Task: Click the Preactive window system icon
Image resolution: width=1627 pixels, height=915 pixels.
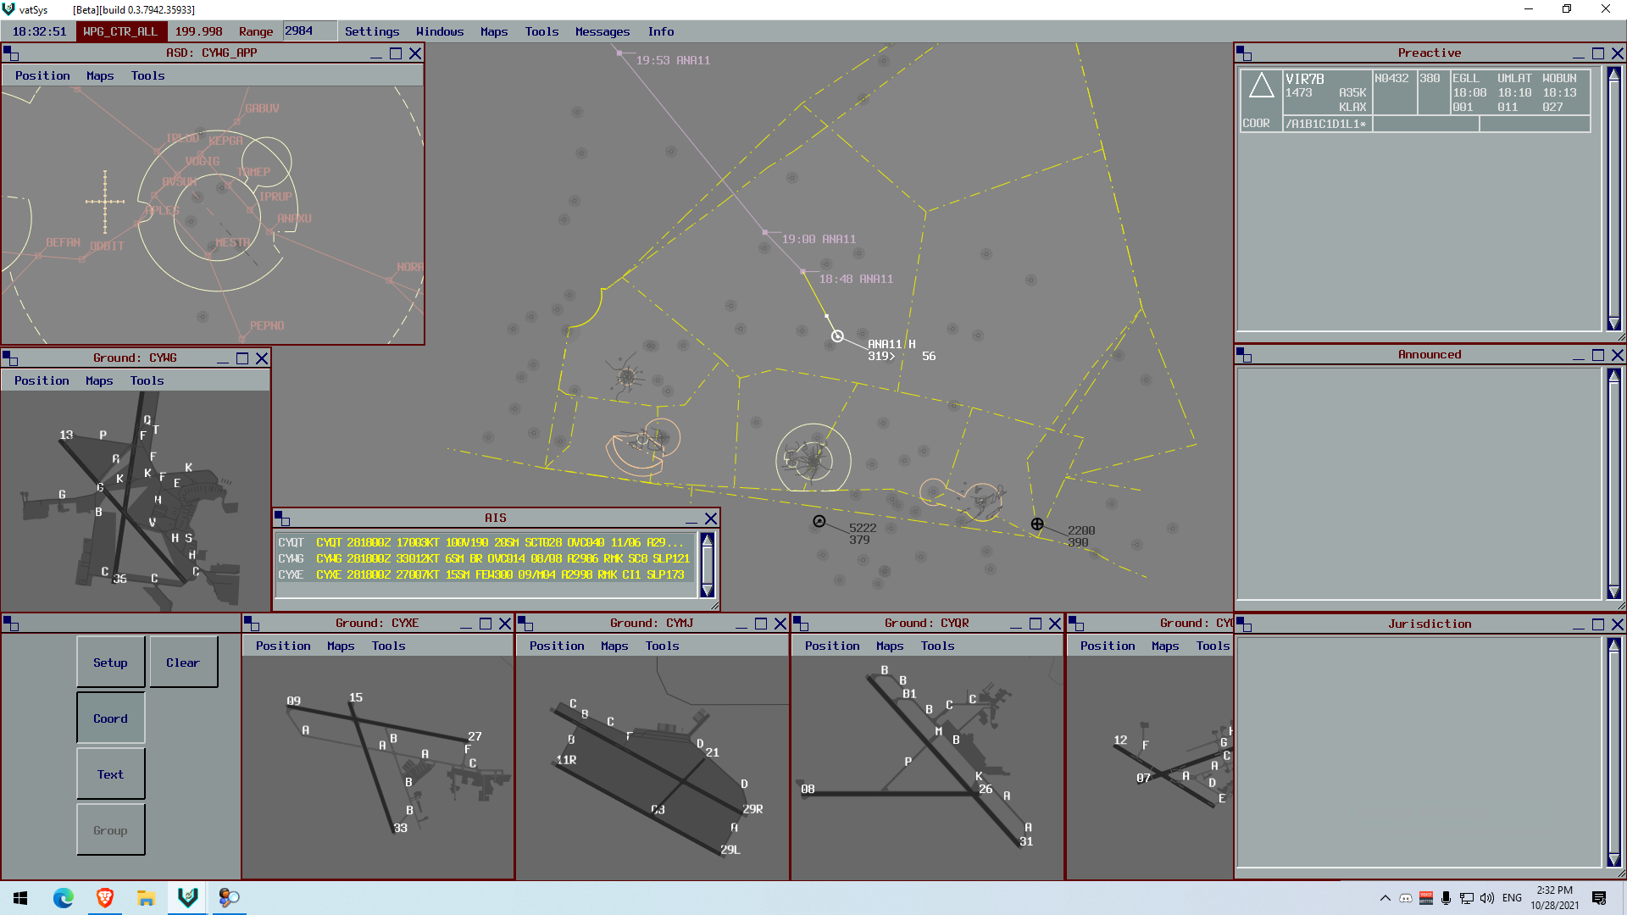Action: [1244, 53]
